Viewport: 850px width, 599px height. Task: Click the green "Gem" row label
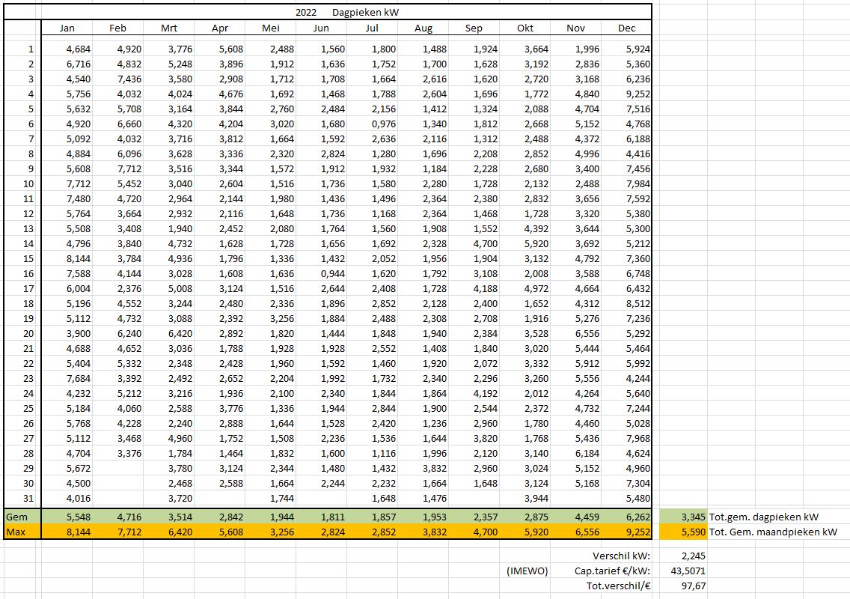pos(16,517)
